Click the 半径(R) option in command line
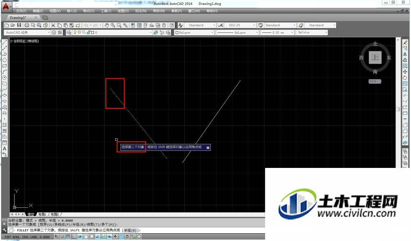 (130, 230)
